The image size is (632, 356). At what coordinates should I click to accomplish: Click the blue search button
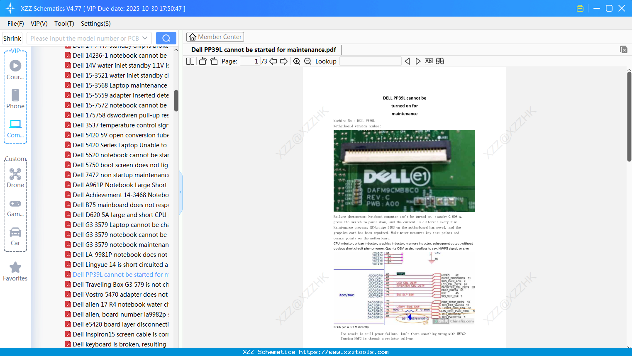click(x=166, y=38)
